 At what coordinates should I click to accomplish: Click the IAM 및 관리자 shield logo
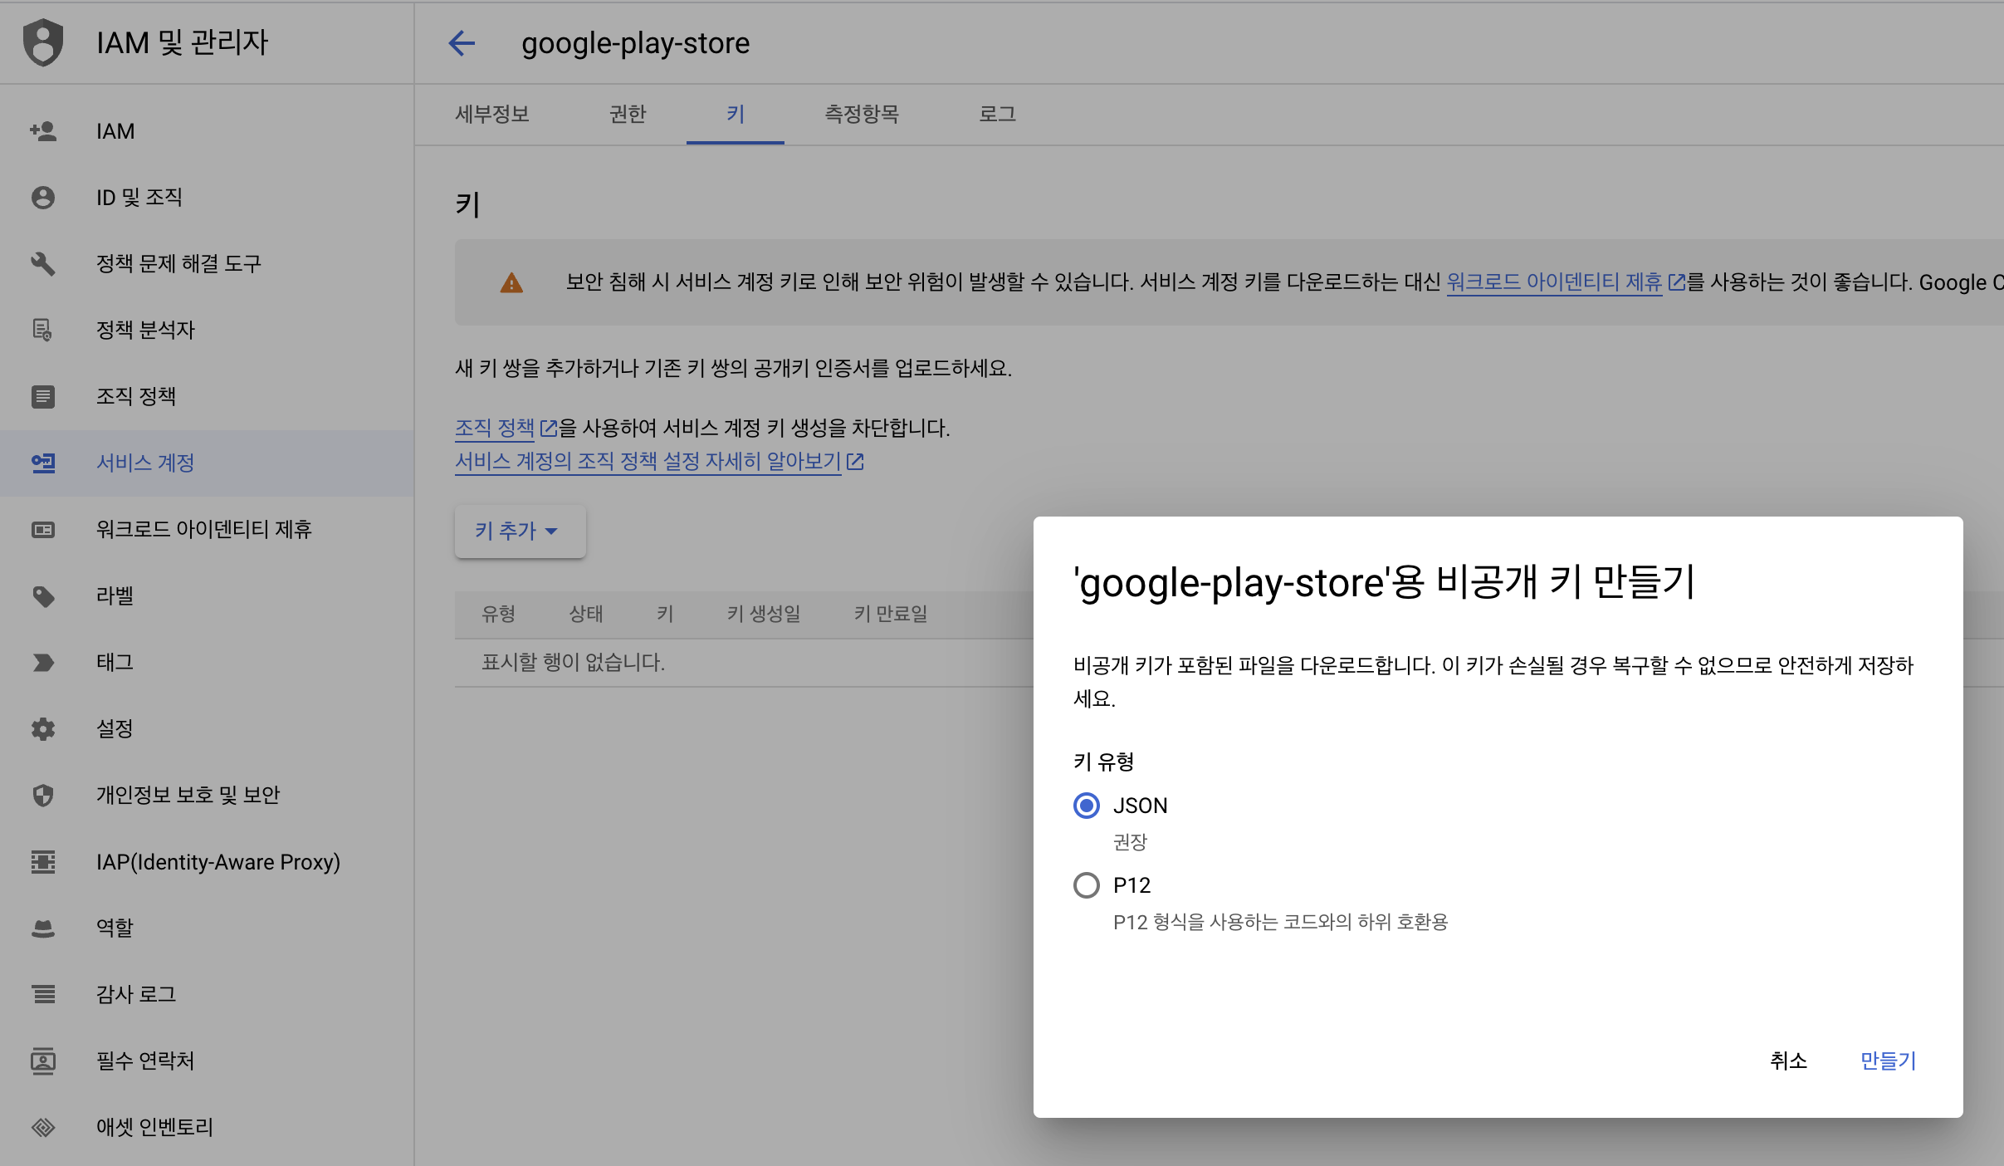pos(43,43)
